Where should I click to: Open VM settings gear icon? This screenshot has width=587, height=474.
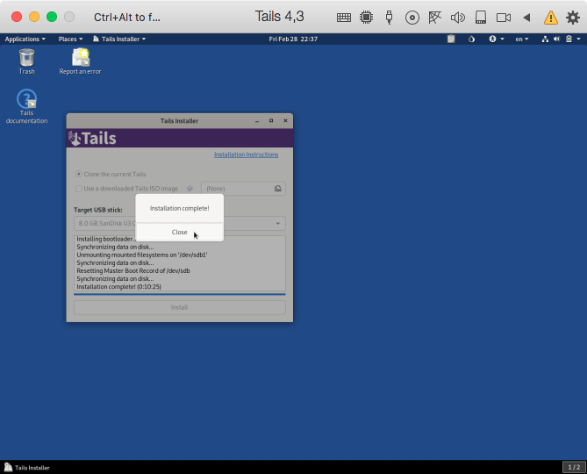click(x=573, y=18)
